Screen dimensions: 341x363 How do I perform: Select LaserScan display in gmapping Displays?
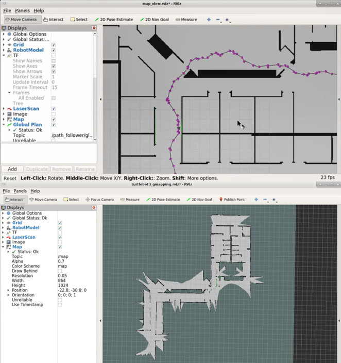pos(24,237)
